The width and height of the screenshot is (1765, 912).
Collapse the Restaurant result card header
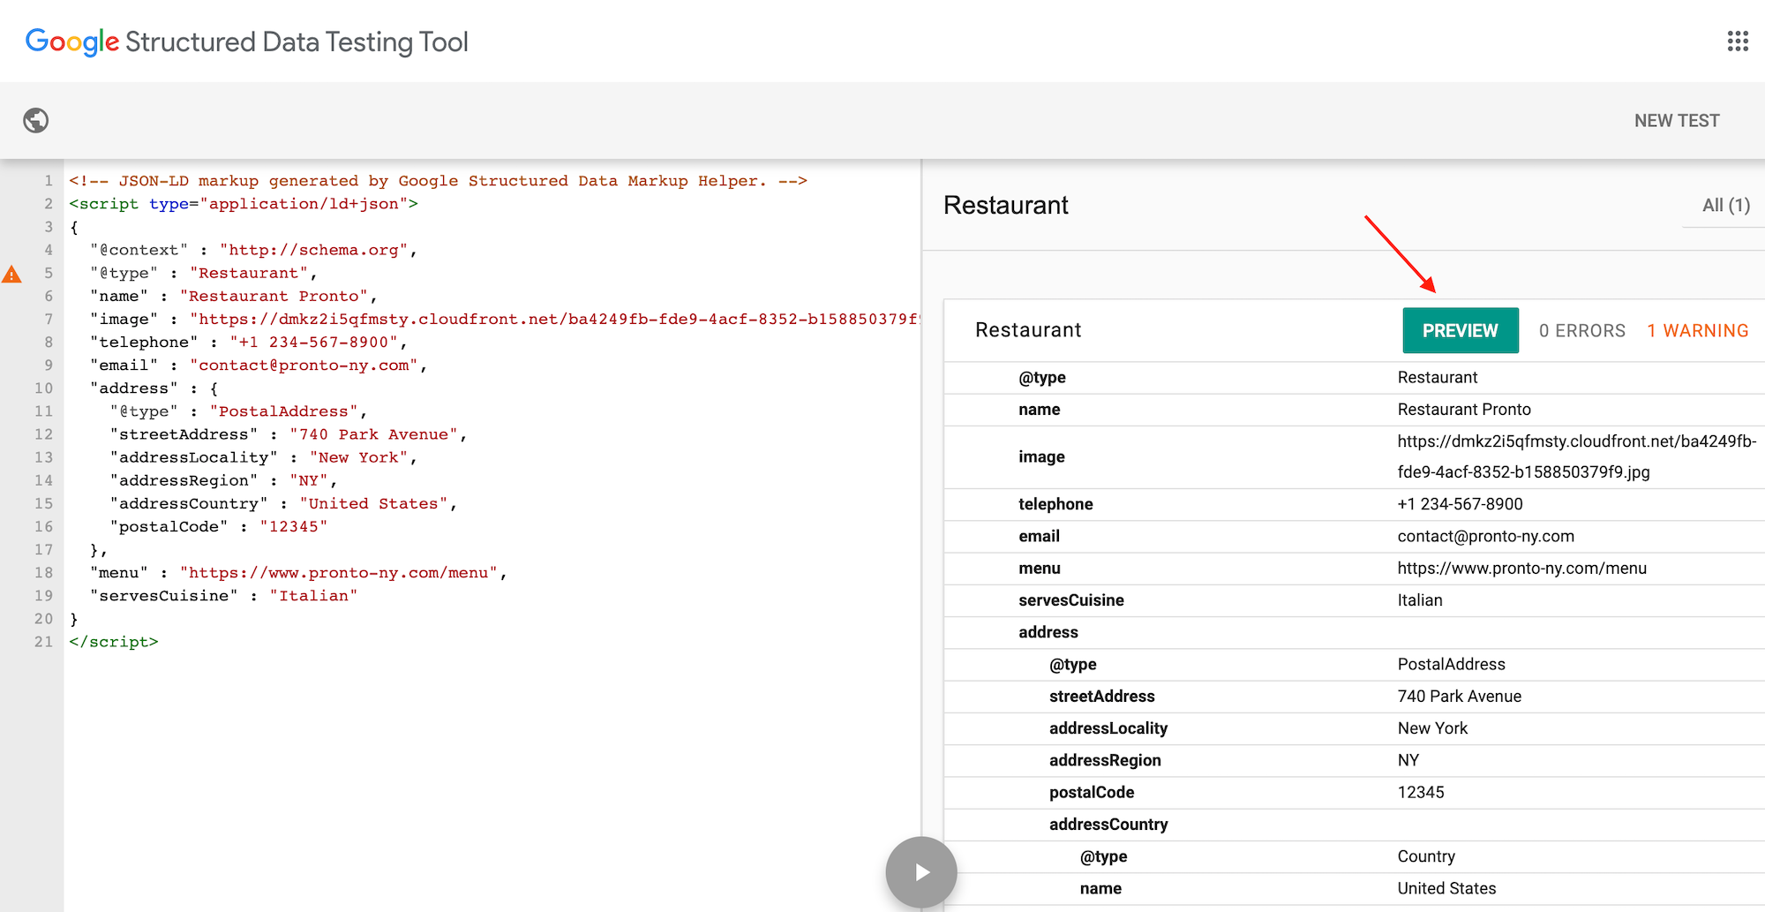click(1028, 330)
